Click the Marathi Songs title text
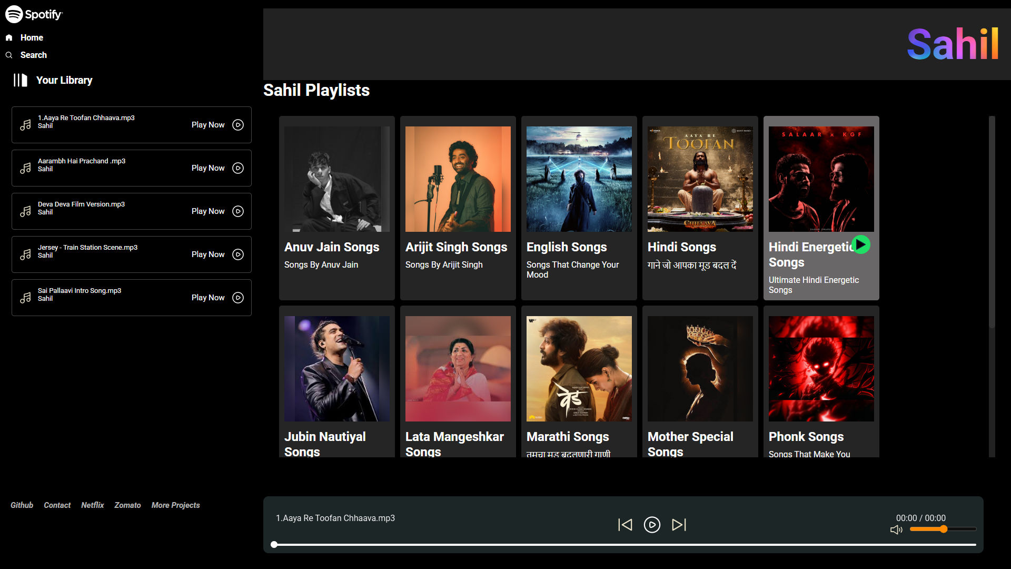Screen dimensions: 1011x569 coord(568,437)
